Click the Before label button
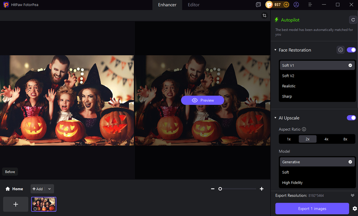 pos(10,172)
